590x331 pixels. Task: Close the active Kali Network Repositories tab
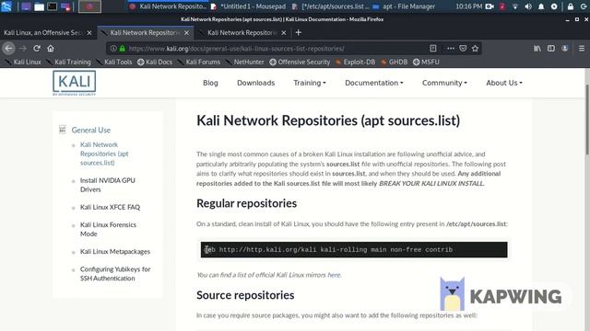(186, 33)
